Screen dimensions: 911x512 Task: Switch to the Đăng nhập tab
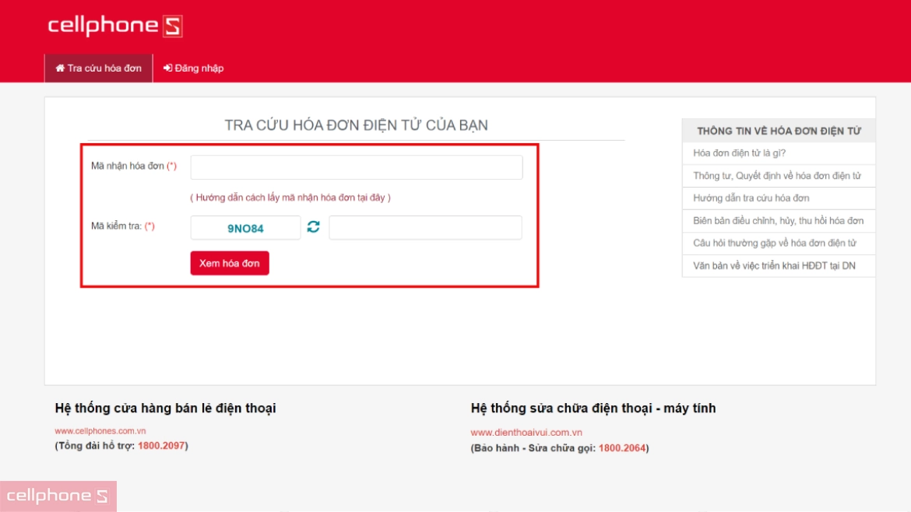pos(195,68)
